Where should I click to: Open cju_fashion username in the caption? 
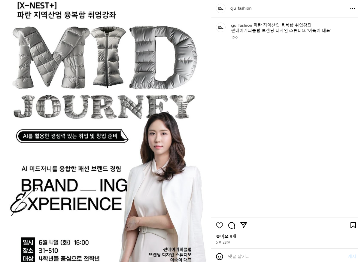[x=241, y=25]
